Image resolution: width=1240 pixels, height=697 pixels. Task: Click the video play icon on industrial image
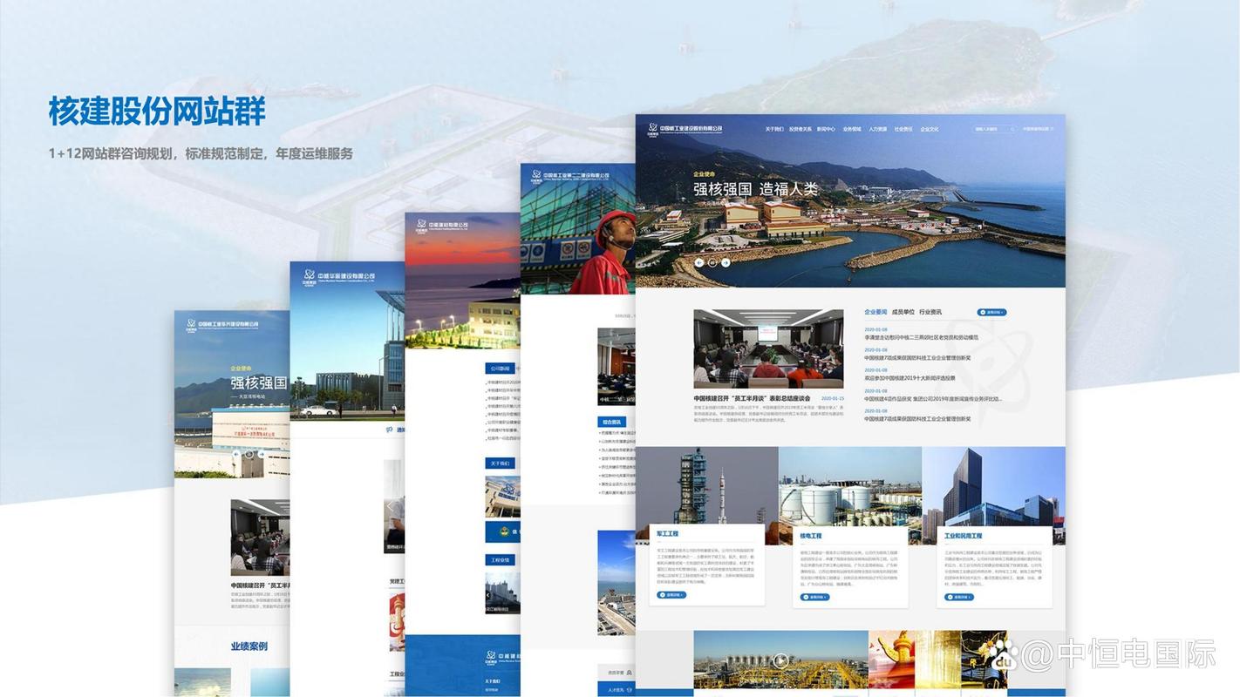[780, 661]
